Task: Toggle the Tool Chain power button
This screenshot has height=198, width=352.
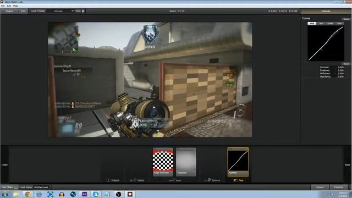Action: [x=16, y=187]
